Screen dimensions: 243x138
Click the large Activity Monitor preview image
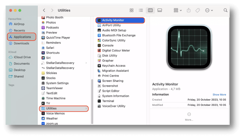189,48
